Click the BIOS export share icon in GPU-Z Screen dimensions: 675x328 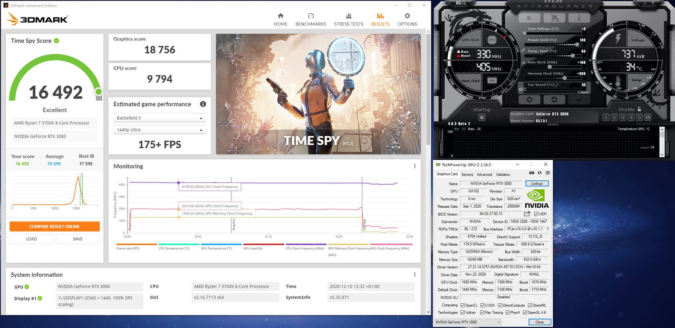coord(527,214)
